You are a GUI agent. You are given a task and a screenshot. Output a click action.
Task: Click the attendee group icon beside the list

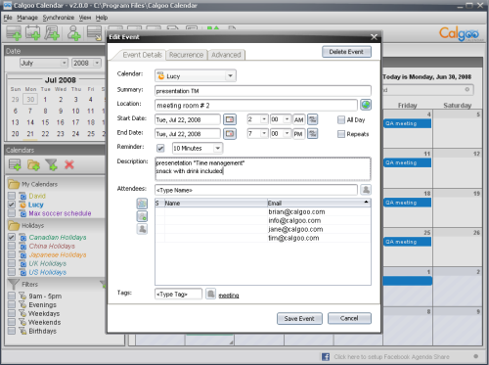pos(142,204)
